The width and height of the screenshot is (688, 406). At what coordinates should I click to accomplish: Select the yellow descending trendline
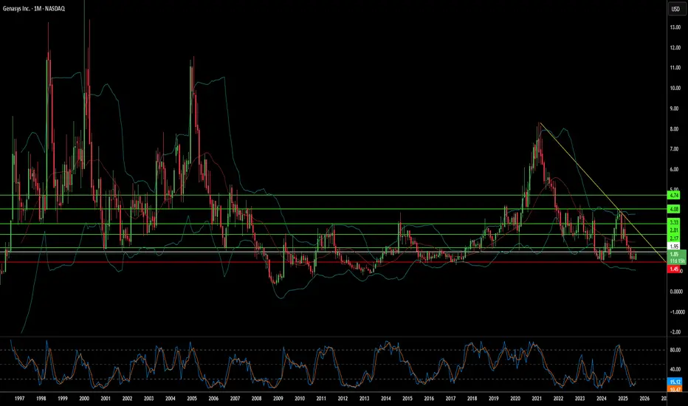(x=603, y=193)
